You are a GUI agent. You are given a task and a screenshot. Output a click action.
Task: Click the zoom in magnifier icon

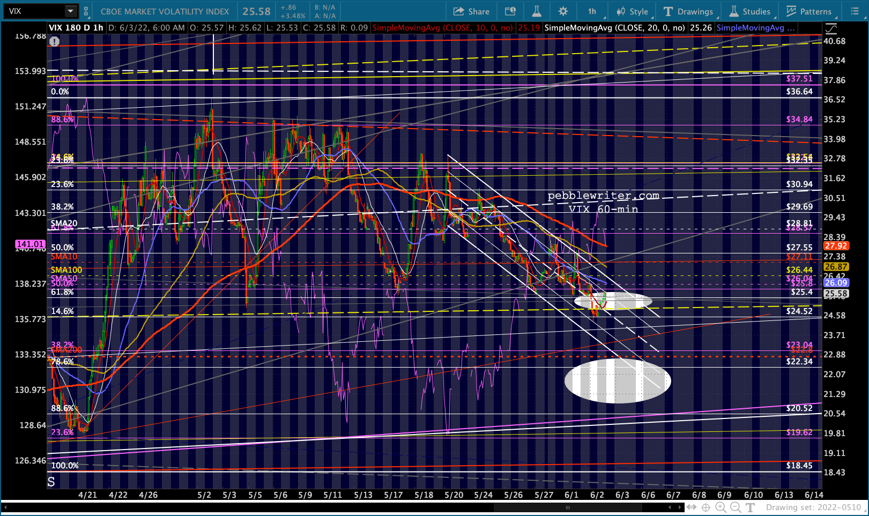click(721, 507)
